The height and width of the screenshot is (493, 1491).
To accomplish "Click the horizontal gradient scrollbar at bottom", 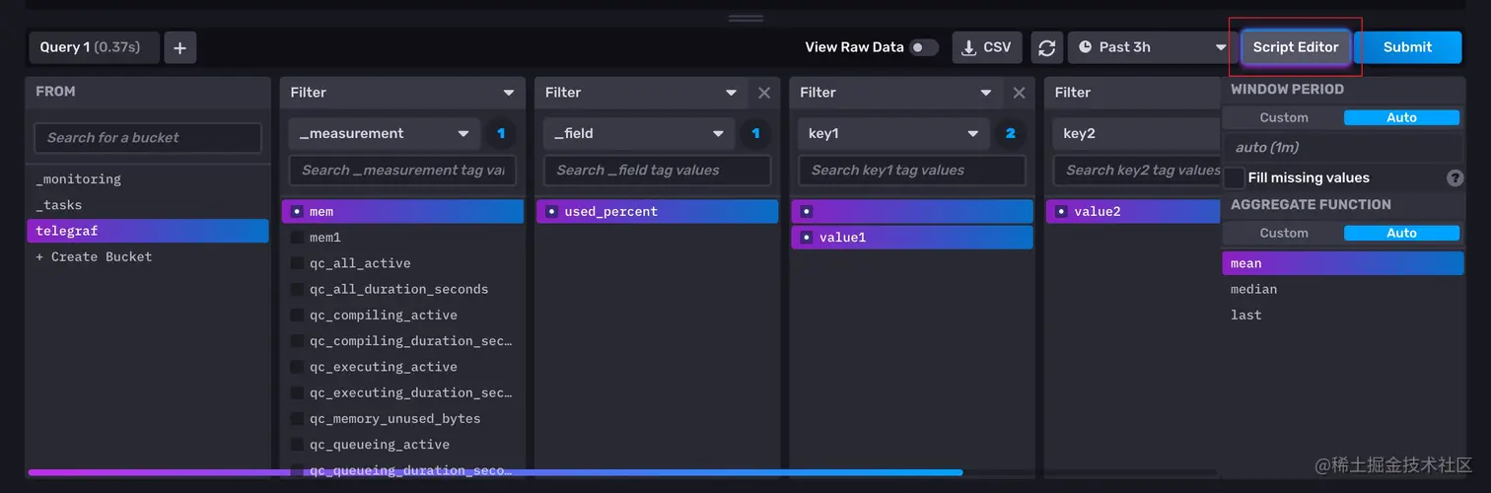I will click(x=495, y=472).
